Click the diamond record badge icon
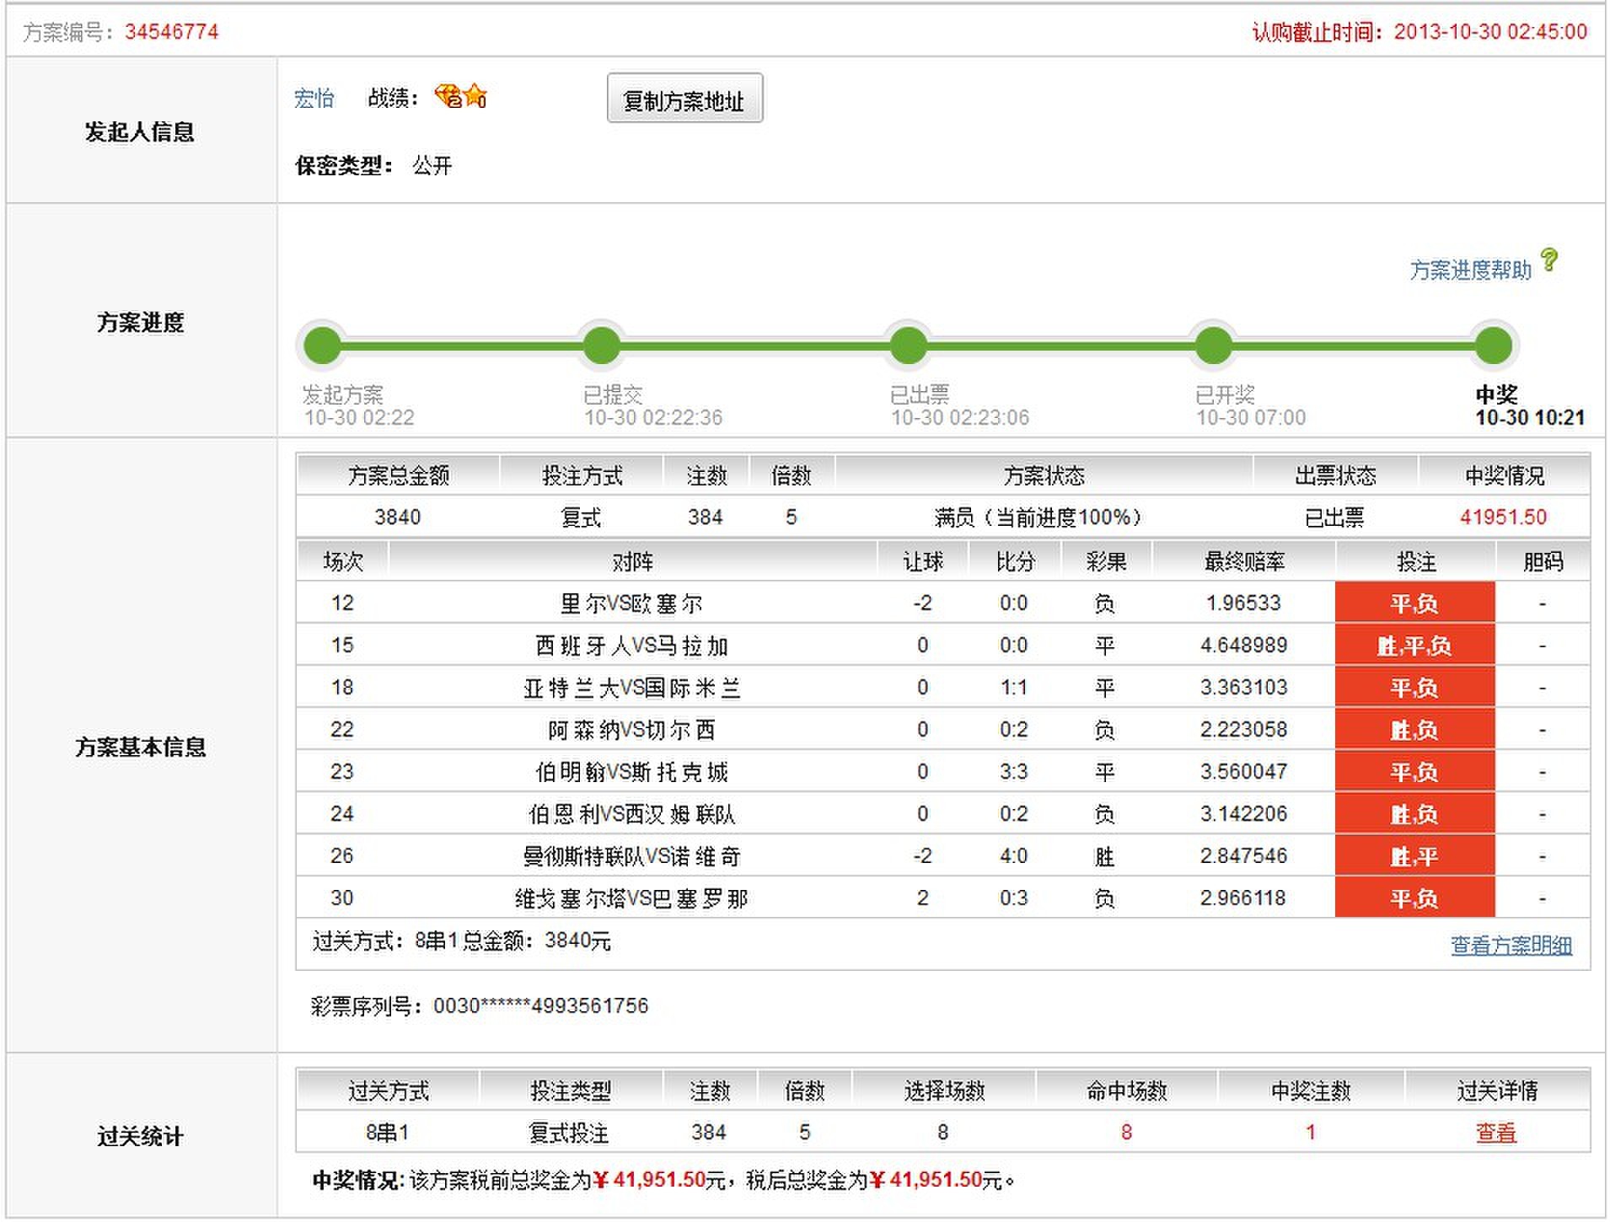Image resolution: width=1610 pixels, height=1222 pixels. click(448, 97)
